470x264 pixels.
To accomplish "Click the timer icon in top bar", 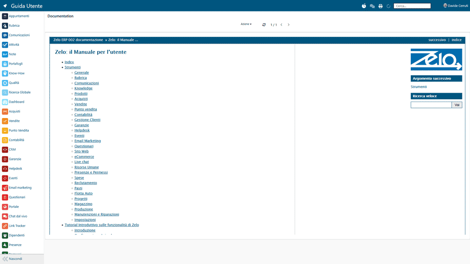I will (364, 6).
